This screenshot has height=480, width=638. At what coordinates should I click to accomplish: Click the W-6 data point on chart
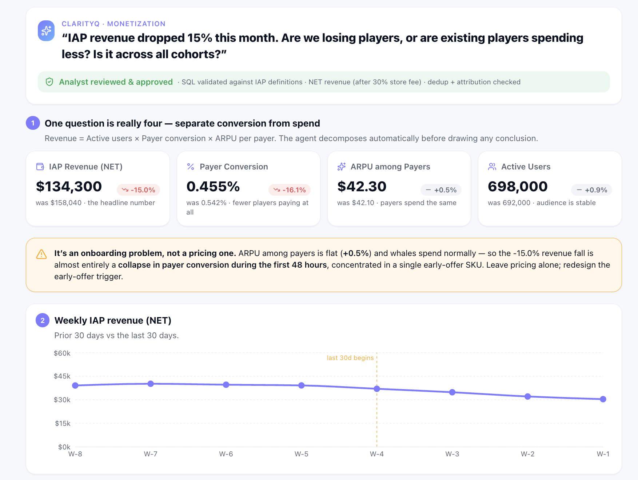226,385
